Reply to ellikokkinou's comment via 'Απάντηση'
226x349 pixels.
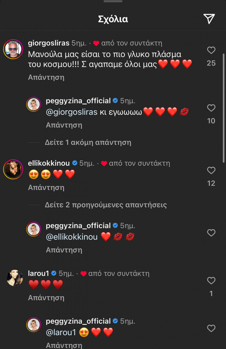pyautogui.click(x=46, y=187)
